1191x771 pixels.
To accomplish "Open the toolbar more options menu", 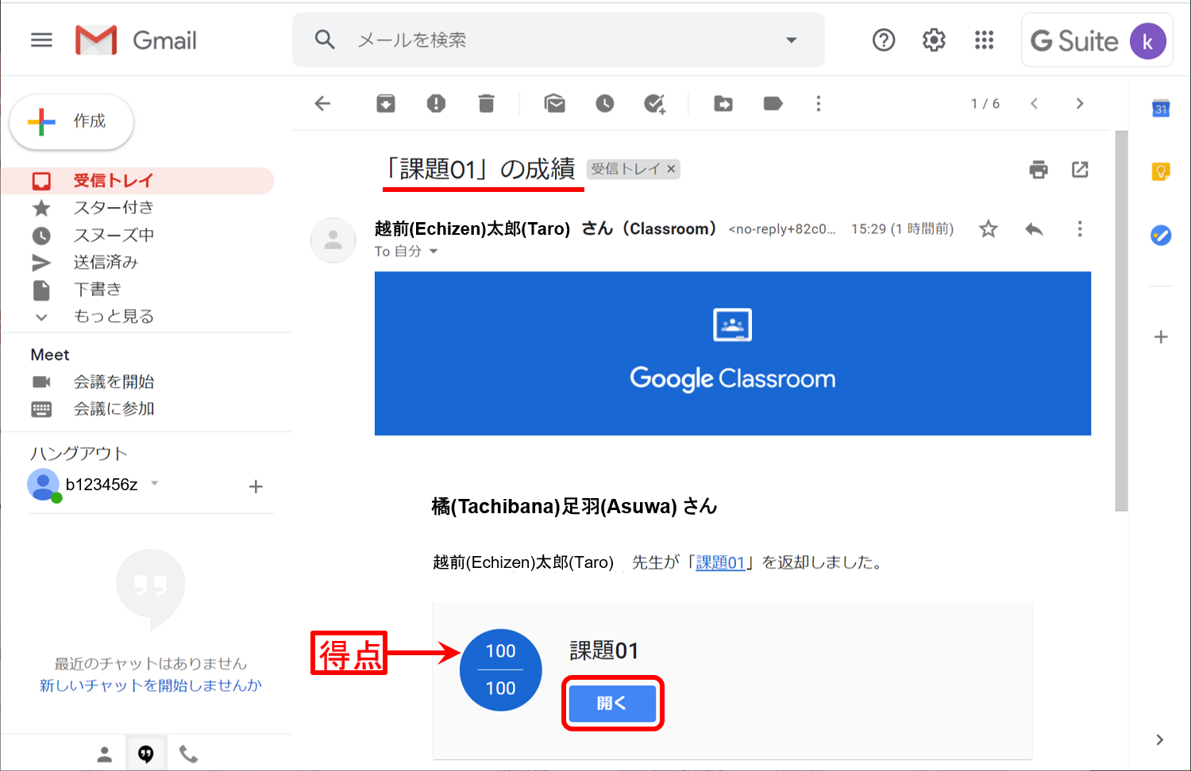I will click(x=819, y=103).
